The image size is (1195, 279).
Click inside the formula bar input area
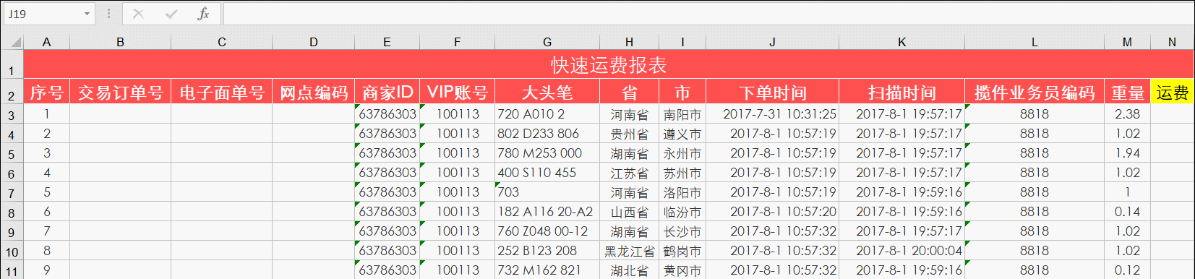[708, 14]
